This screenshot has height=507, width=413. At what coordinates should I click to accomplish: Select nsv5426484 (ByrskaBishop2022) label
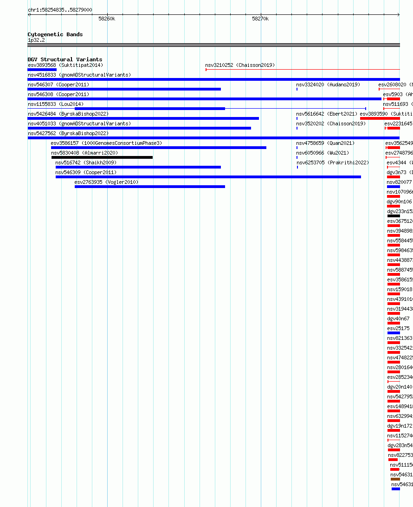click(68, 113)
